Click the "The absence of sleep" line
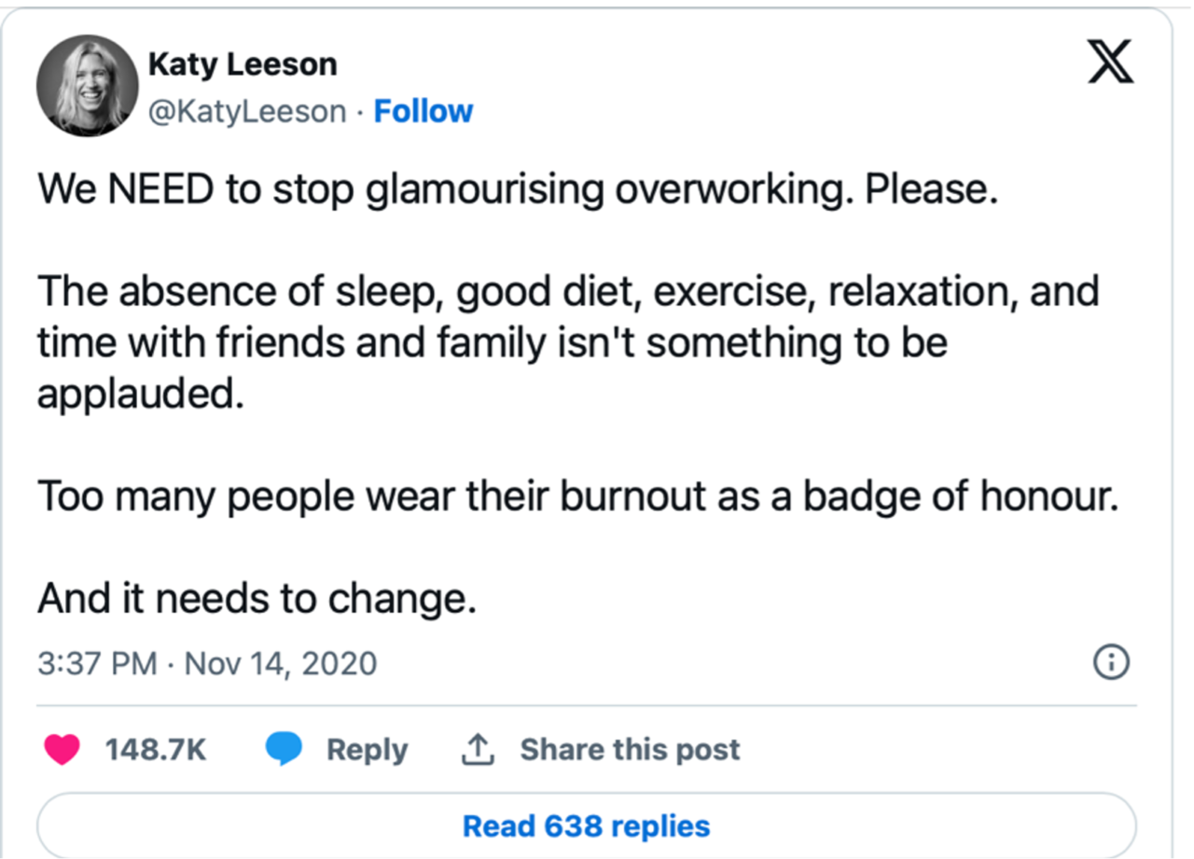Viewport: 1194px width, 859px height. coord(567,292)
